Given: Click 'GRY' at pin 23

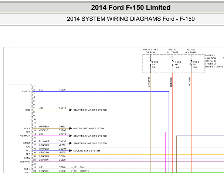Looking at the screenshot, I should click(x=41, y=167).
